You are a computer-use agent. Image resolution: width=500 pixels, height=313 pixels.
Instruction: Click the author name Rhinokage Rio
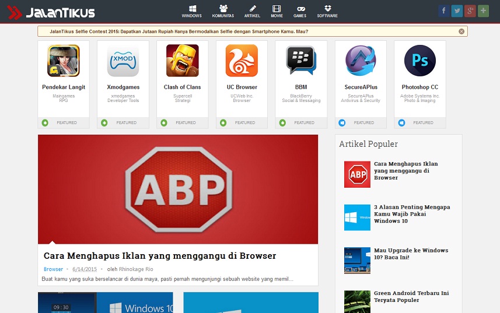pos(136,269)
